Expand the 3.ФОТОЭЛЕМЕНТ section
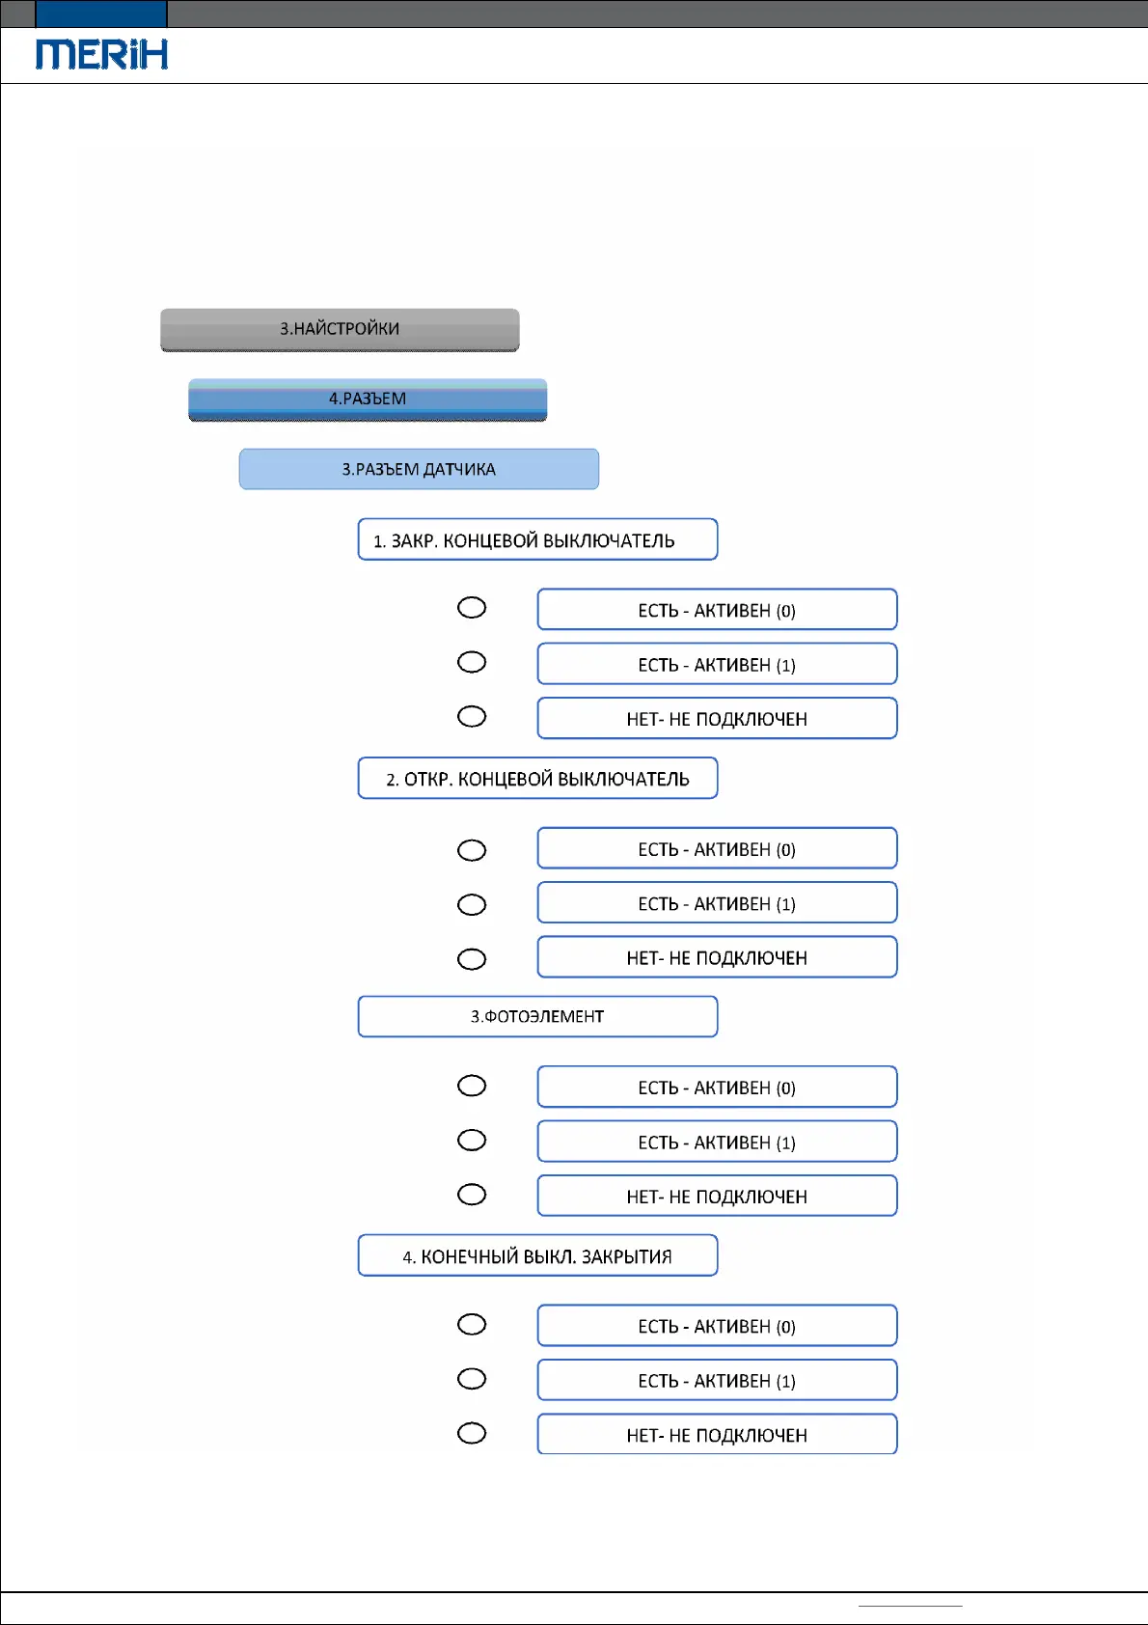 pos(537,1016)
